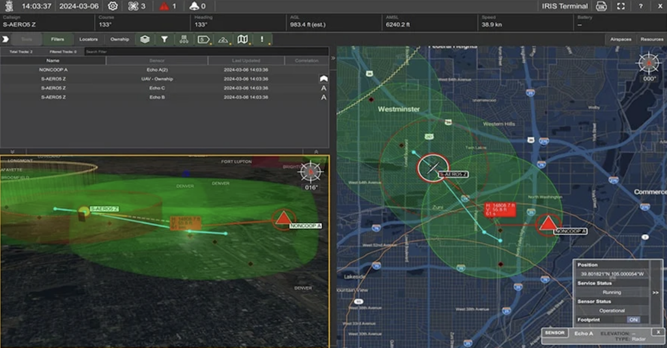Click the 000° heading readout on the map
Image resolution: width=667 pixels, height=348 pixels.
[x=649, y=79]
